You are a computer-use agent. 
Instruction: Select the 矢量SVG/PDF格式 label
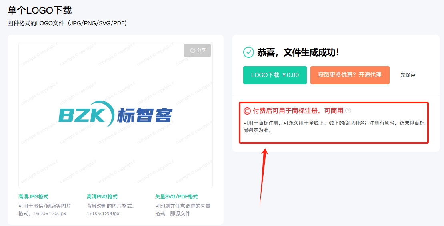(x=176, y=196)
